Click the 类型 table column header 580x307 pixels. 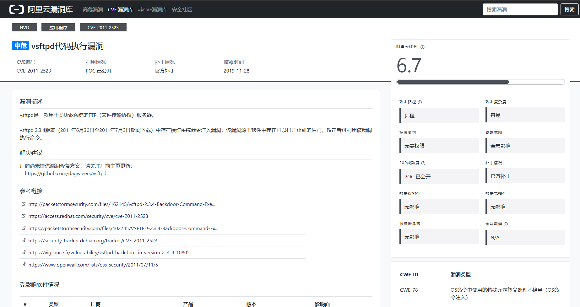coord(54,304)
